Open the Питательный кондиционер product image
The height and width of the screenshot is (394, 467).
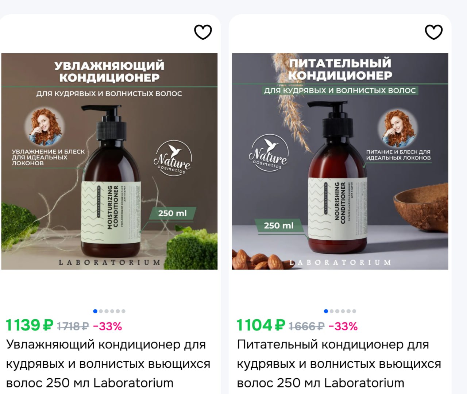click(x=340, y=162)
